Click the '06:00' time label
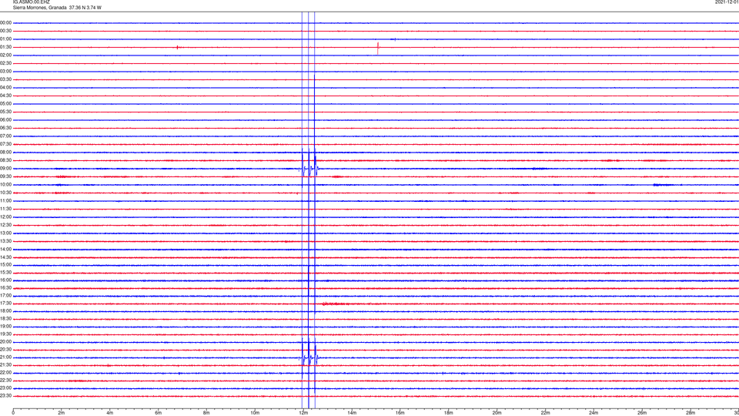 (5, 120)
